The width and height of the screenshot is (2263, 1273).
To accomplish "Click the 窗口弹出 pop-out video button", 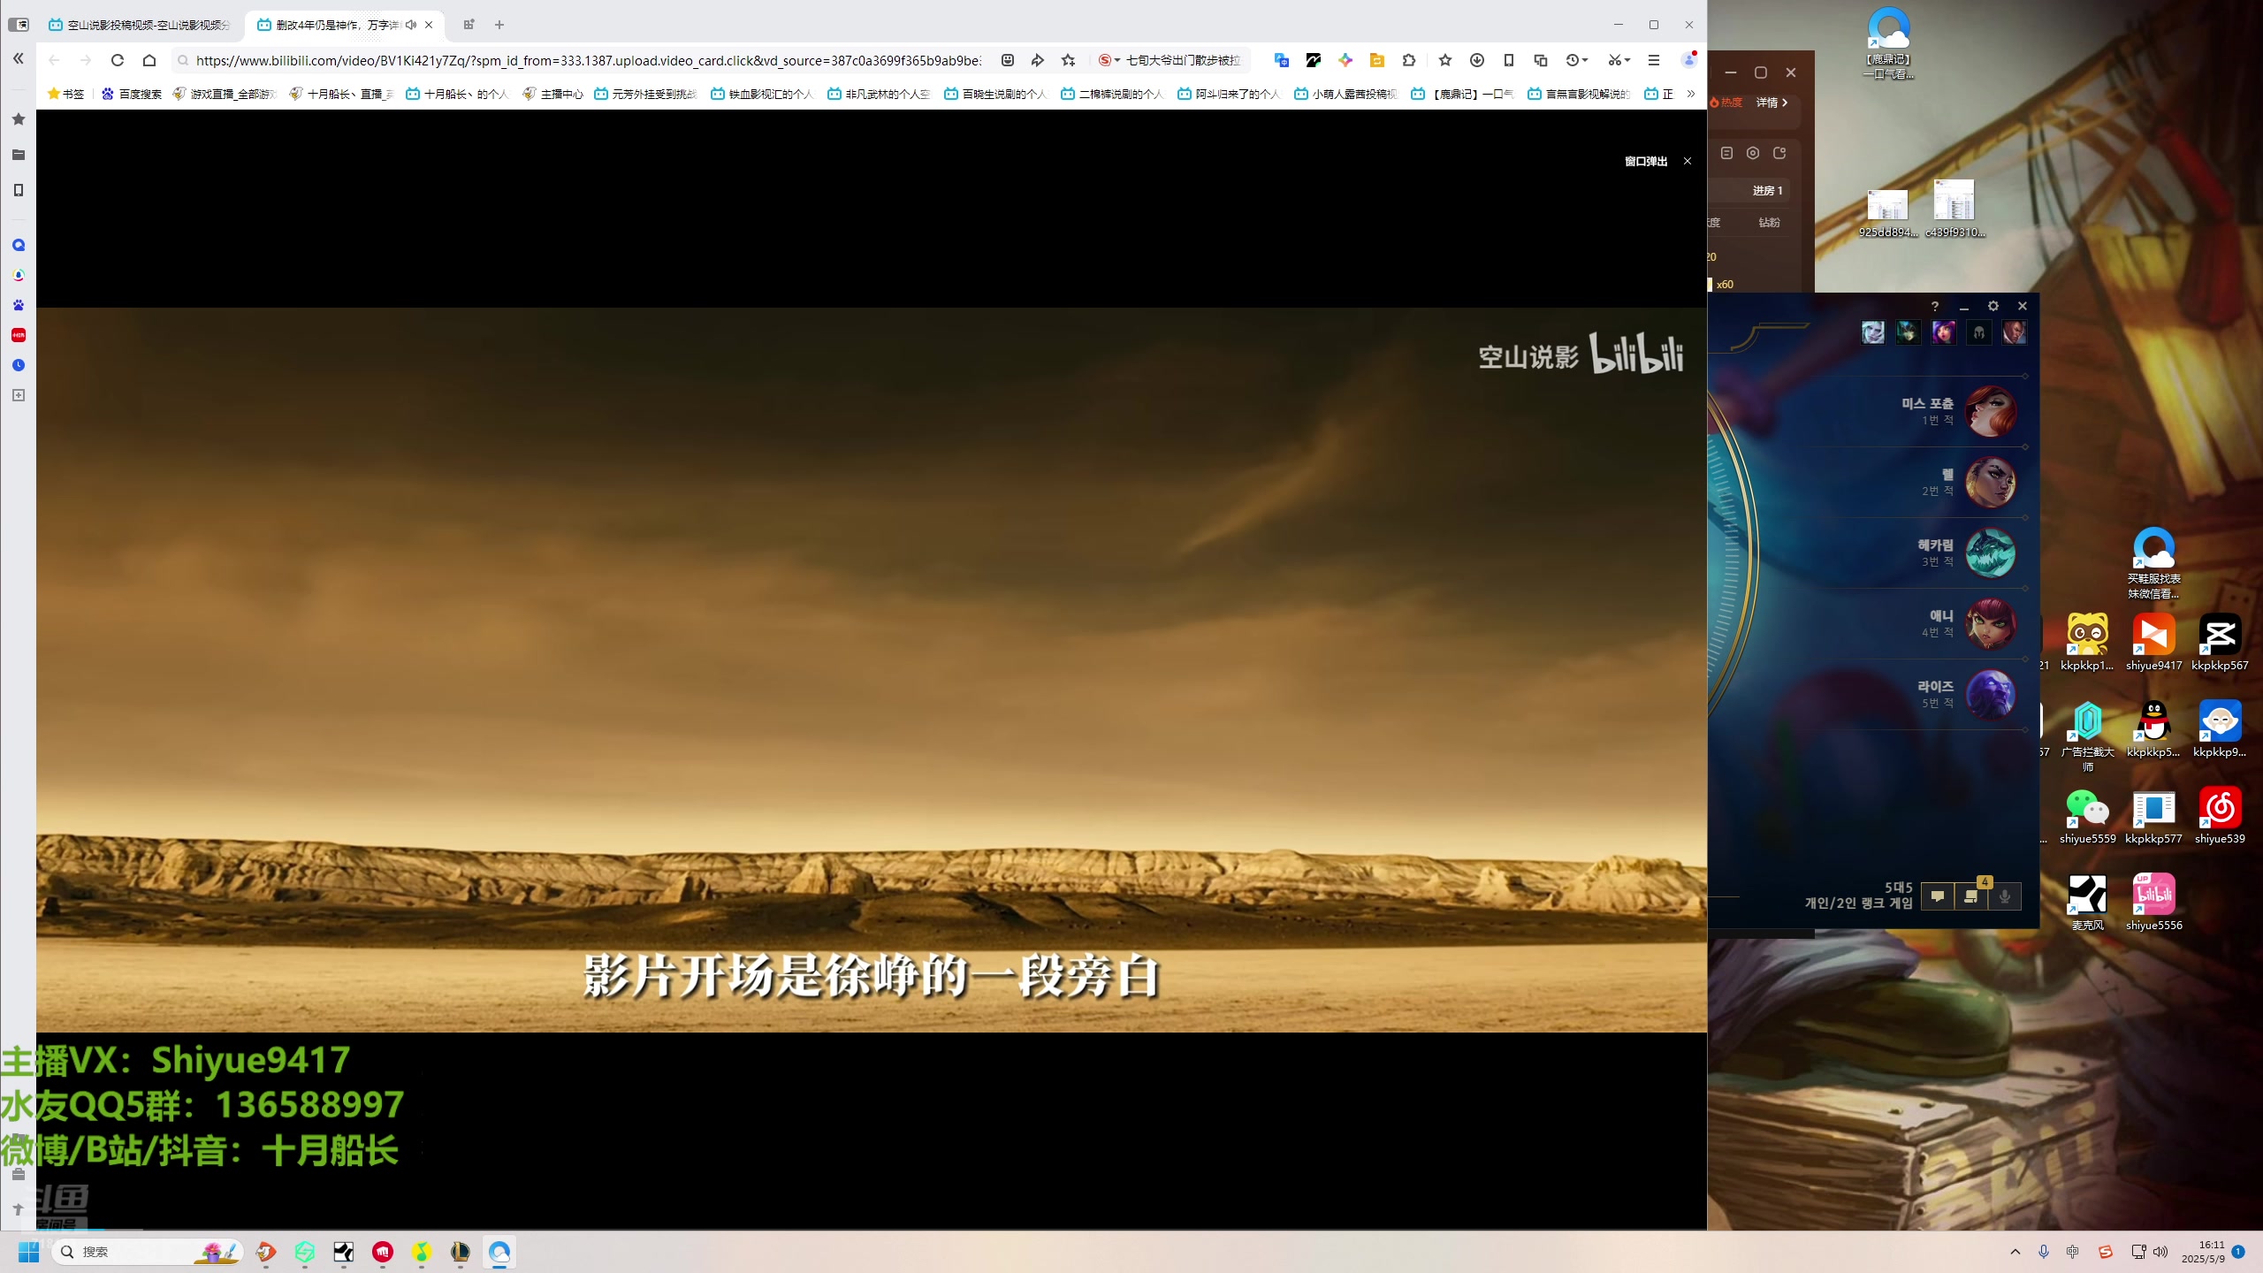I will tap(1646, 161).
